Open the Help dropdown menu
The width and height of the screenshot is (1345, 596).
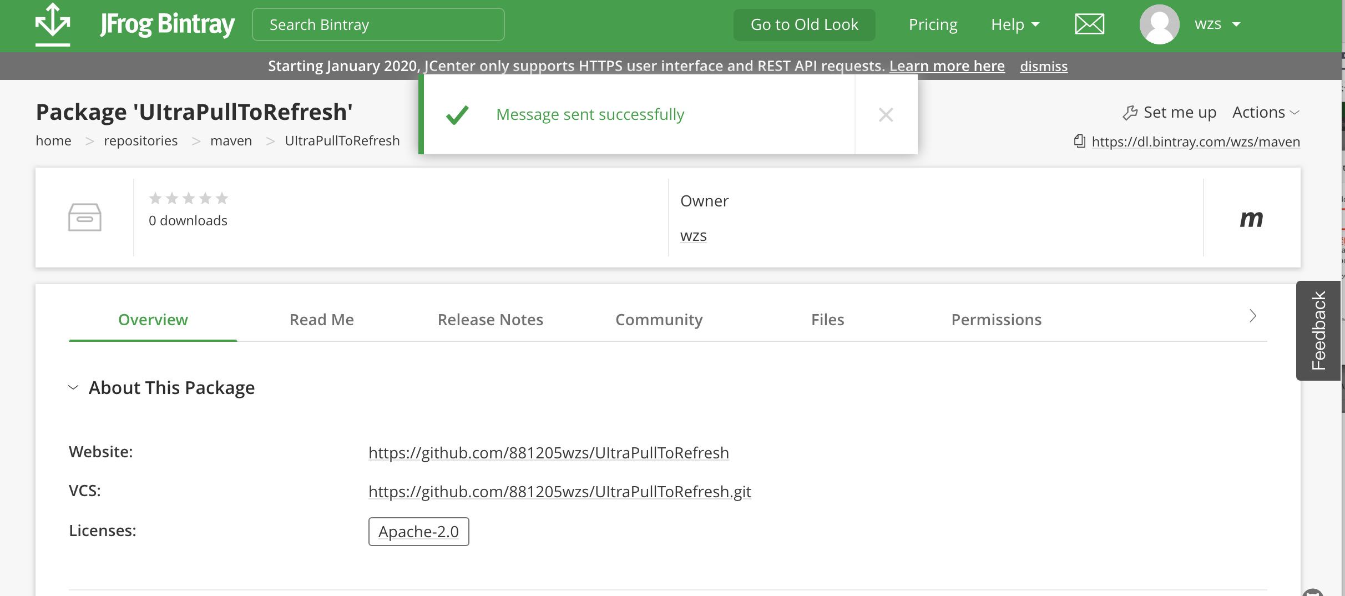[x=1015, y=24]
